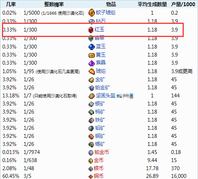The image size is (198, 179).
Task: Open the red 铂金币 link
Action: pyautogui.click(x=102, y=152)
